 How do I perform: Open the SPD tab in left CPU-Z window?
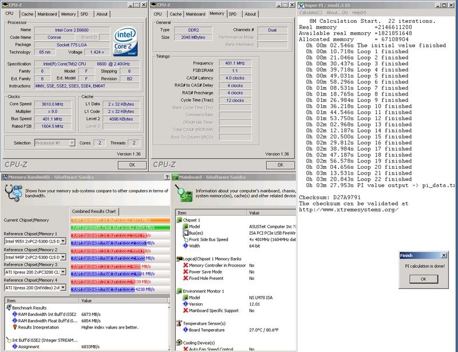click(x=84, y=14)
